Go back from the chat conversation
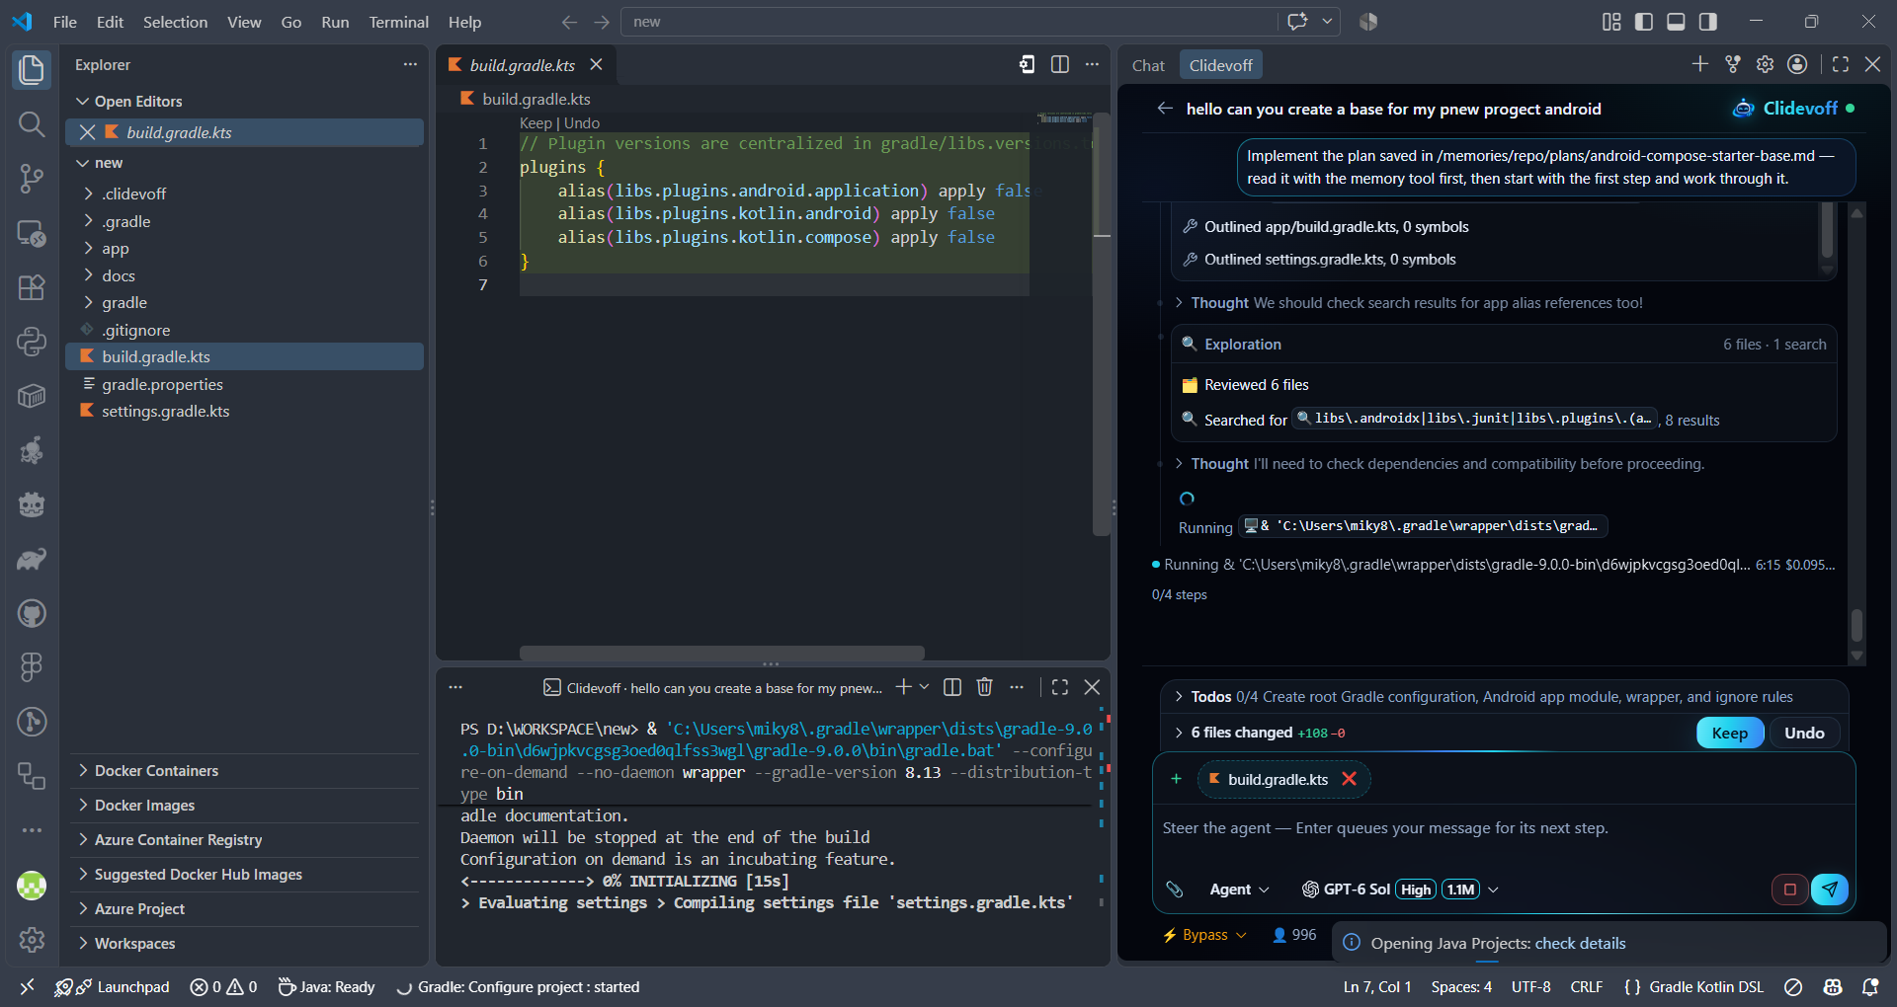 [x=1165, y=109]
